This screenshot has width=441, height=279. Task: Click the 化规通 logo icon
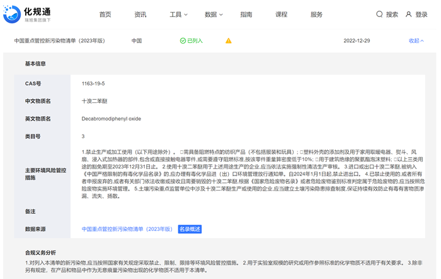(13, 14)
